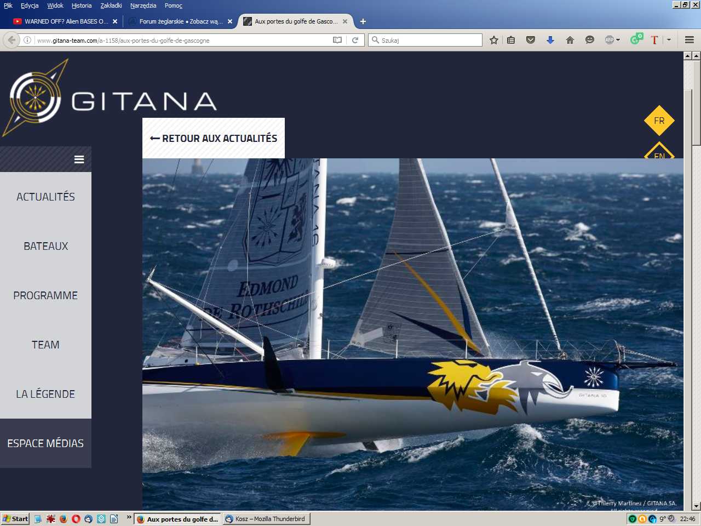Open PROGRAMME in the site sidebar
This screenshot has width=701, height=526.
[45, 295]
